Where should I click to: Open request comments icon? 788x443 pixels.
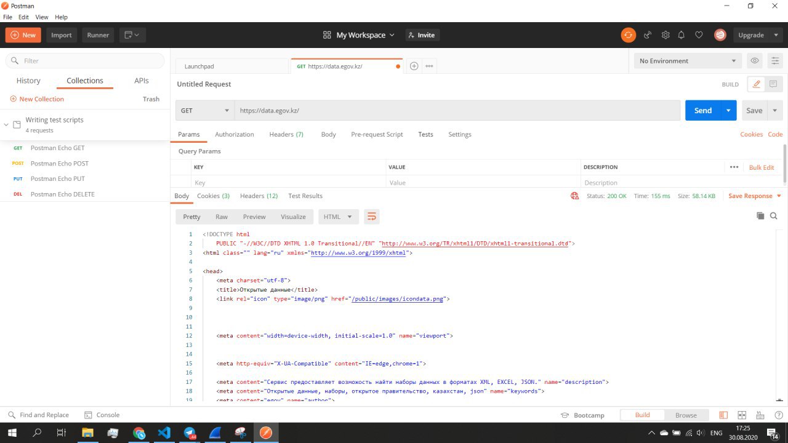coord(773,84)
